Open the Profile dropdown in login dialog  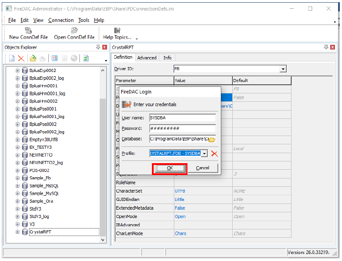tap(205, 154)
